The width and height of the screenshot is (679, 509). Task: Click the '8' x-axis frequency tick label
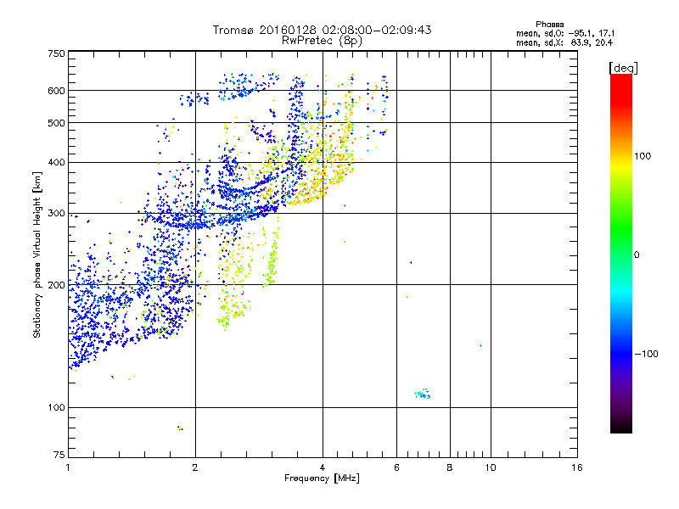450,467
